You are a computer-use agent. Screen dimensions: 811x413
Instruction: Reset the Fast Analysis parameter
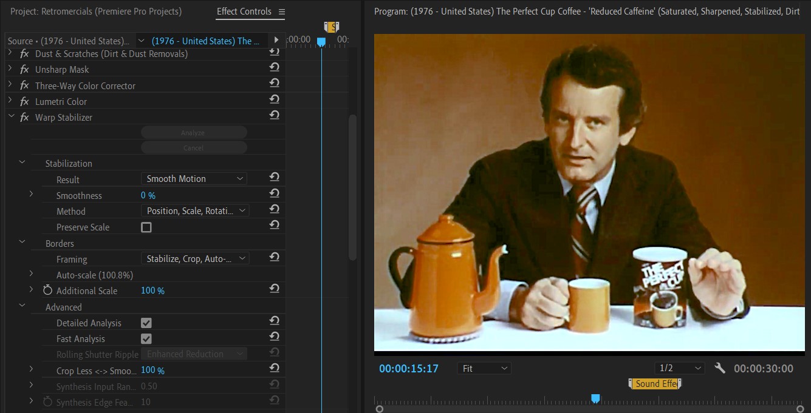pos(275,336)
